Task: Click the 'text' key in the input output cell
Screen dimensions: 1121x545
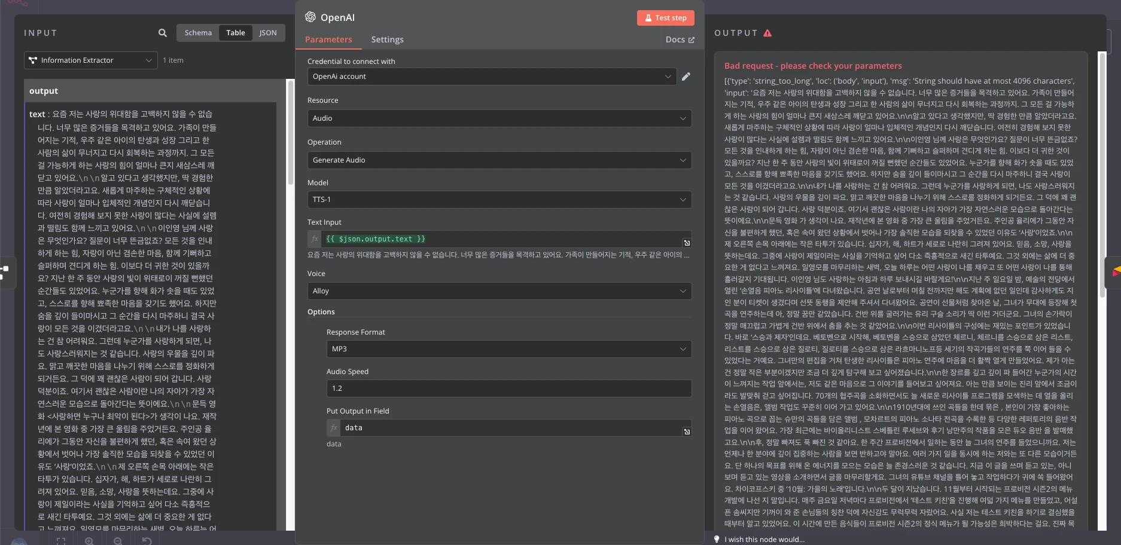Action: point(37,114)
